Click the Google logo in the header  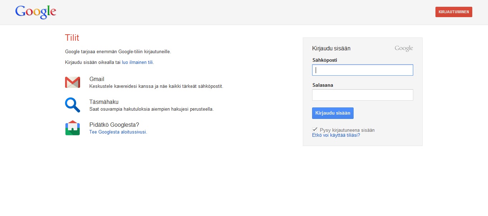coord(36,12)
